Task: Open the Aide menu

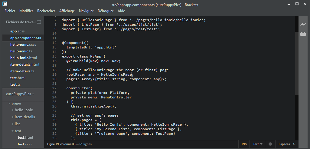Action: (x=121, y=11)
